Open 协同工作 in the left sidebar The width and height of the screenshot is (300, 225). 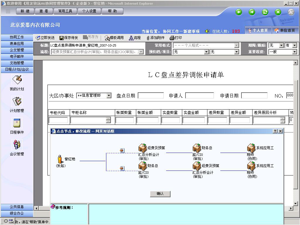(x=17, y=37)
